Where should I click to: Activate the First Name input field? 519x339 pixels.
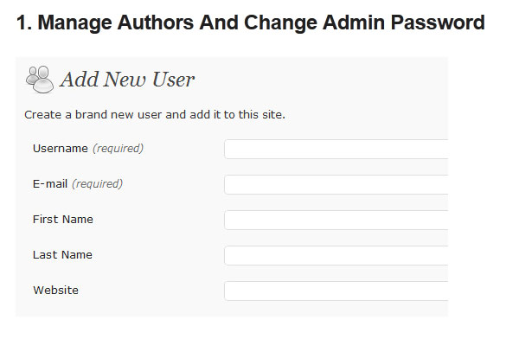(336, 220)
